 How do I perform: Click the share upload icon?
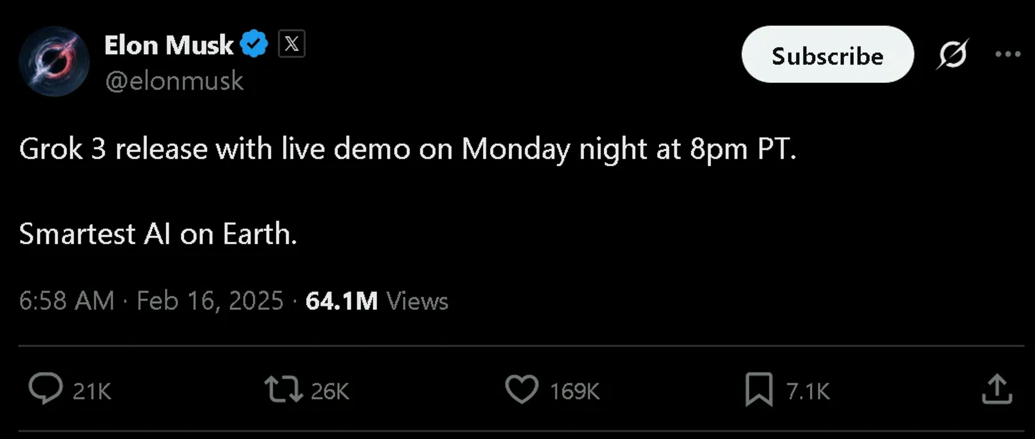click(997, 389)
